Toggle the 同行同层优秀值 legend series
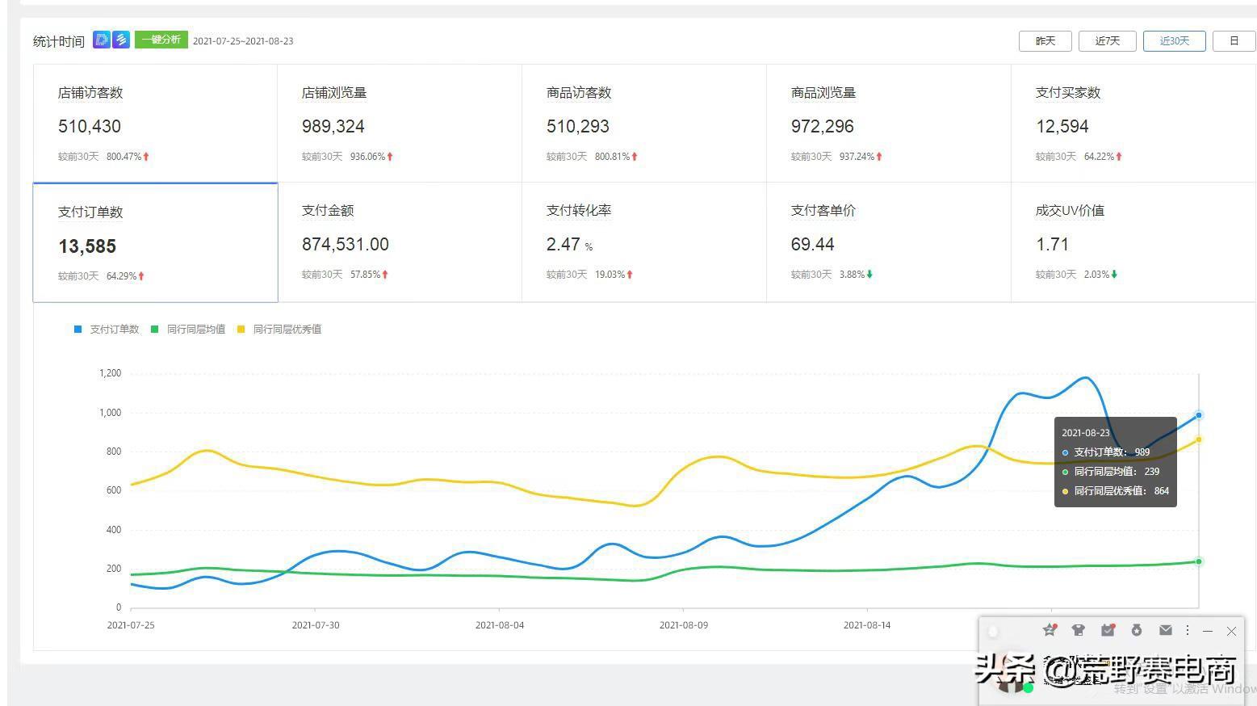 click(x=279, y=330)
